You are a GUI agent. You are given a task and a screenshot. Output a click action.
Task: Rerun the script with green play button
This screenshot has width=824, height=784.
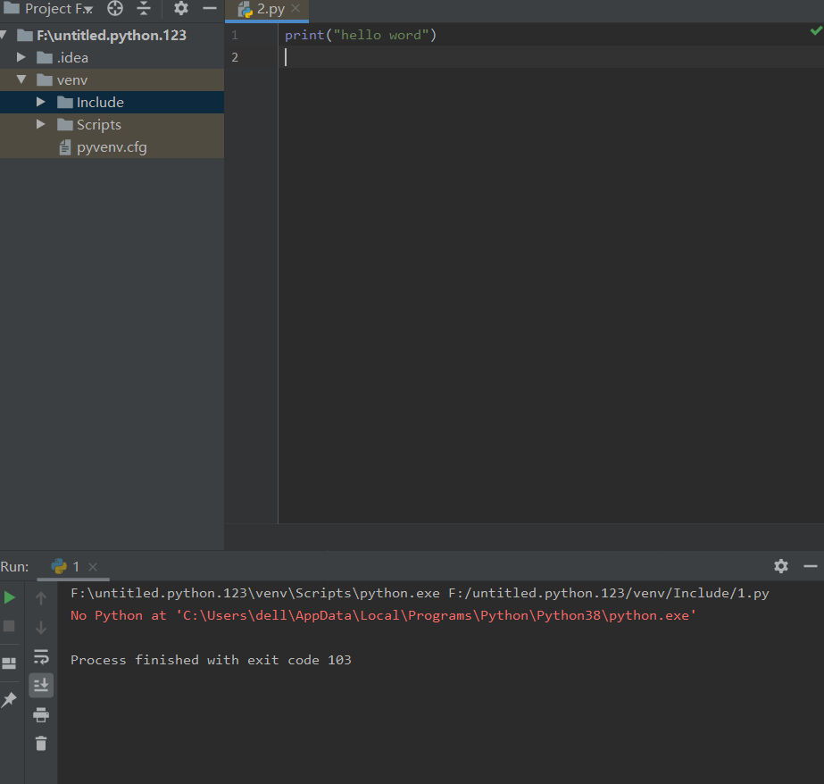pyautogui.click(x=10, y=597)
